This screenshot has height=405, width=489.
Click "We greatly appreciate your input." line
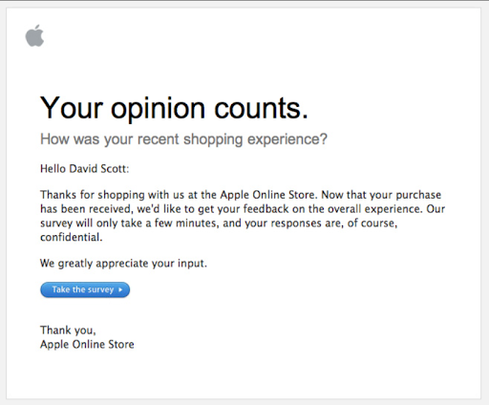pos(123,264)
